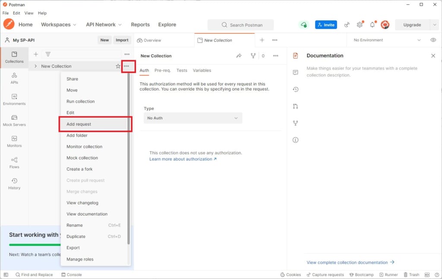Choose Add request from context menu

click(95, 124)
